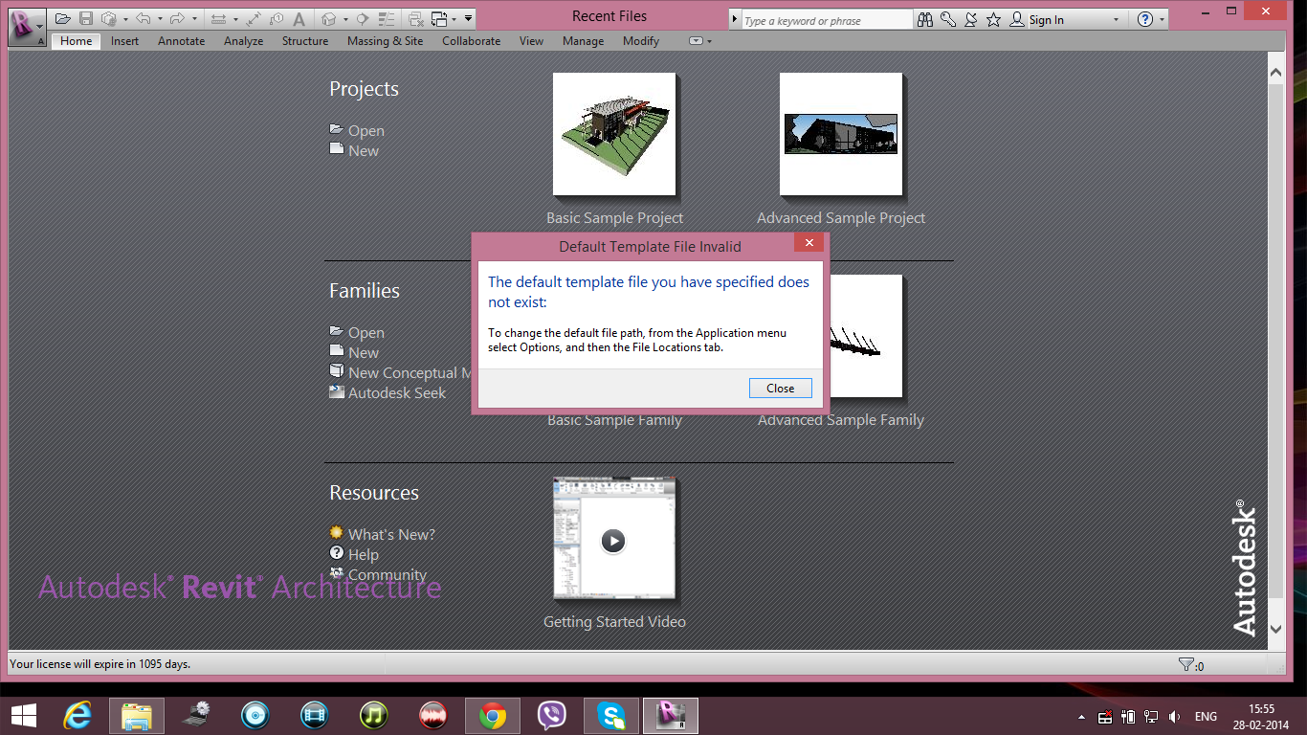Select the Measure tool icon
1307x735 pixels.
click(218, 18)
